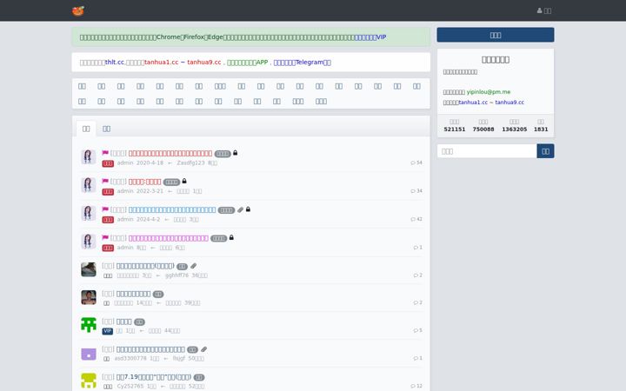Open the thread title containing 7.19

(x=154, y=377)
